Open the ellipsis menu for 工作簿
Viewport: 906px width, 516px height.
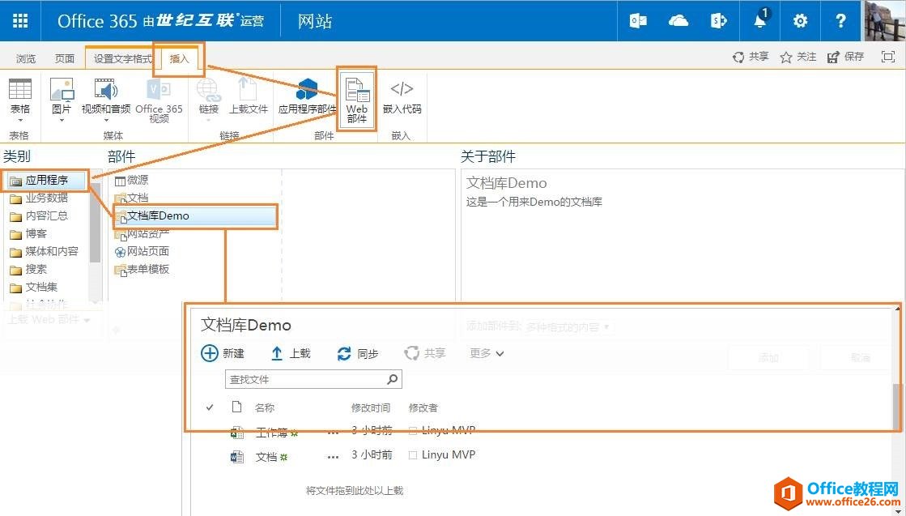333,433
